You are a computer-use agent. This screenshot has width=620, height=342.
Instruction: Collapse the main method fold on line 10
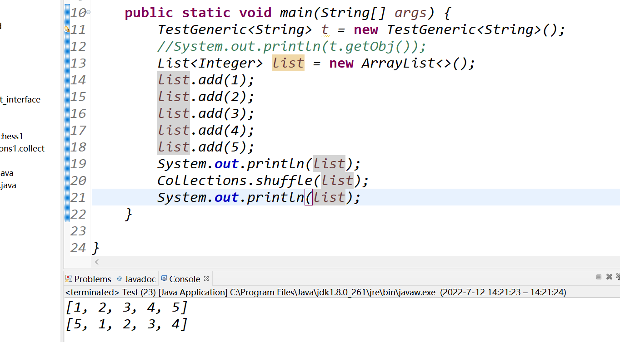point(89,12)
